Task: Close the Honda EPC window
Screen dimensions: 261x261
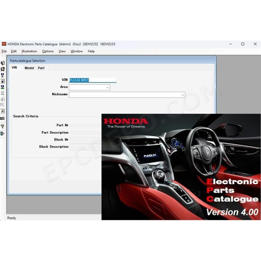Action: 255,44
